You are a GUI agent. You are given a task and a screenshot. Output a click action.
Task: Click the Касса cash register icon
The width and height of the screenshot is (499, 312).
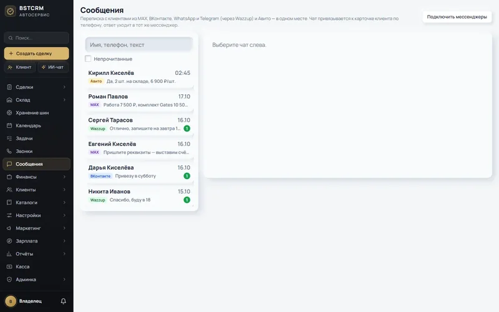(9, 267)
